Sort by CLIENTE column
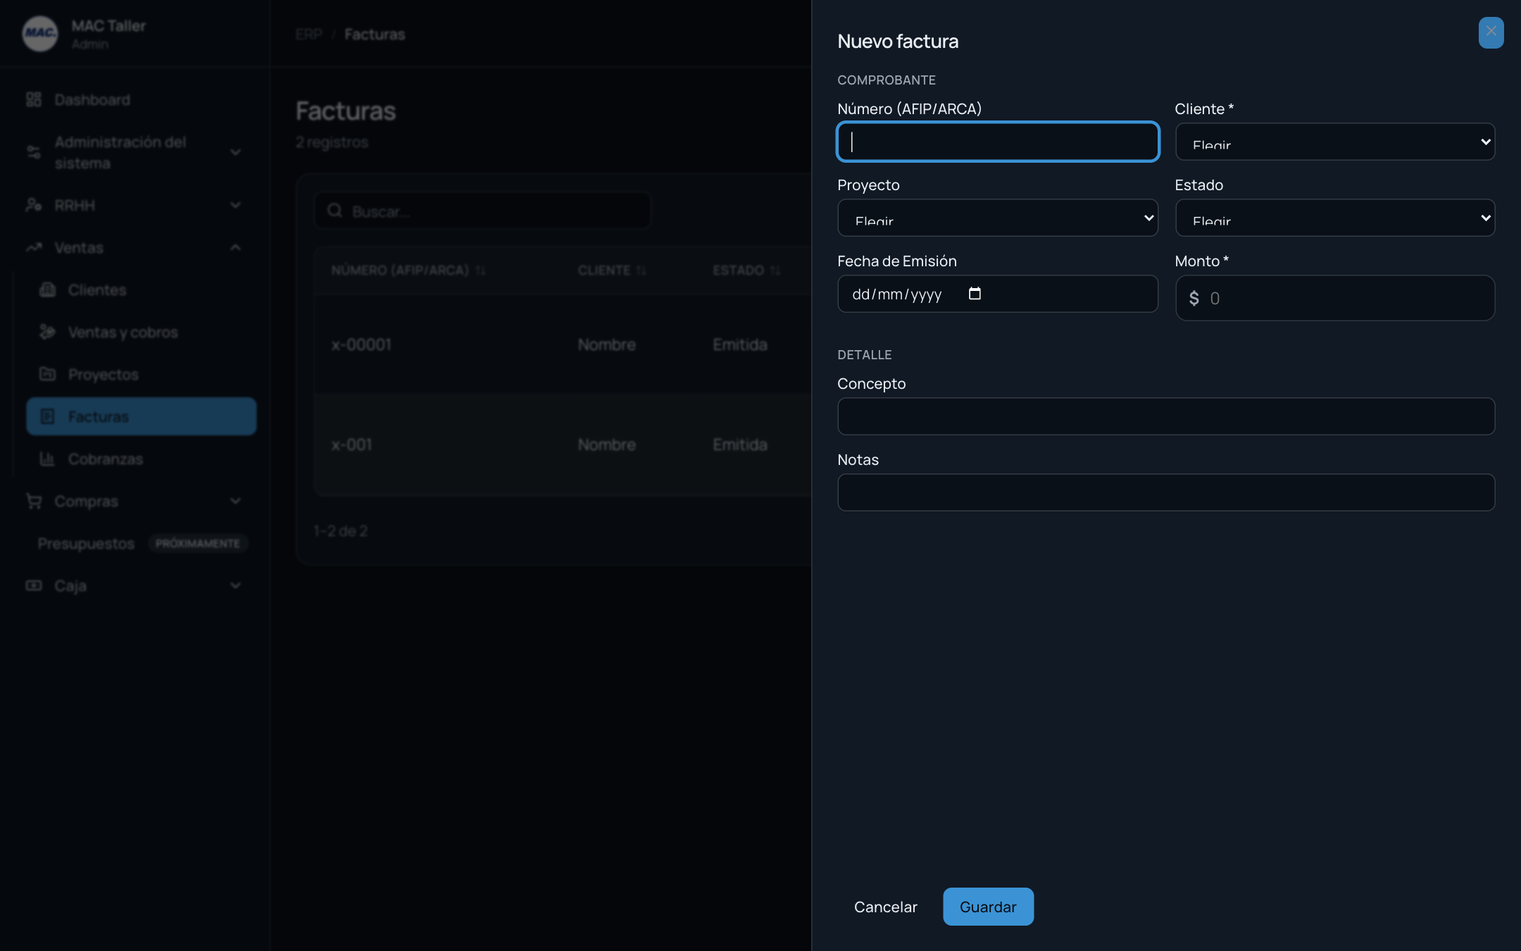The height and width of the screenshot is (951, 1521). (611, 271)
